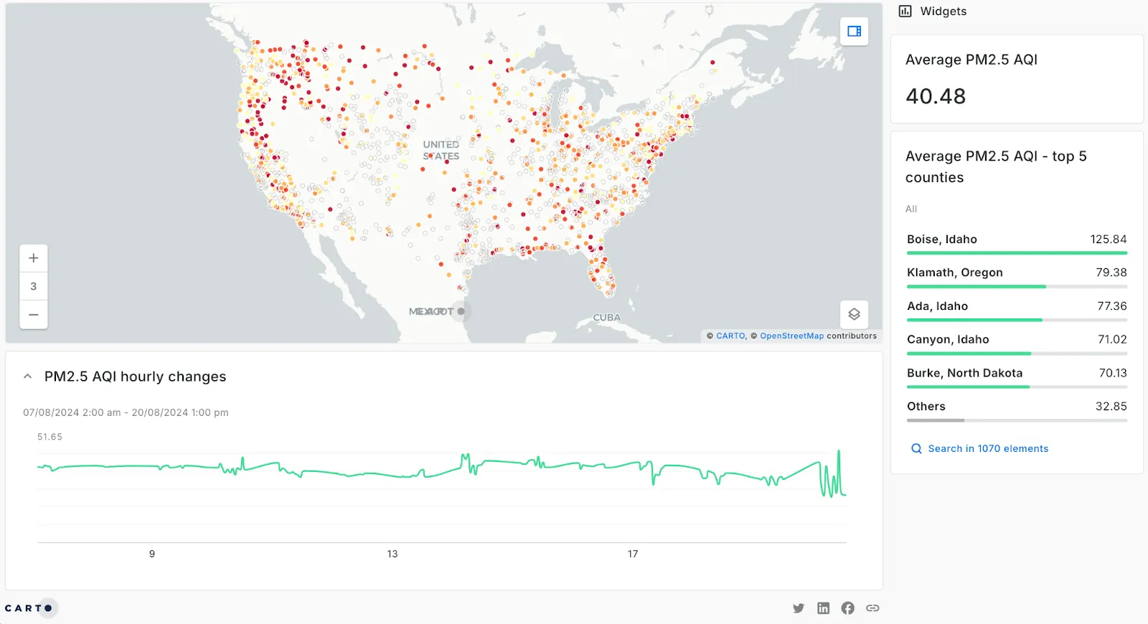Zoom in with the plus button
The height and width of the screenshot is (624, 1148).
pos(34,258)
